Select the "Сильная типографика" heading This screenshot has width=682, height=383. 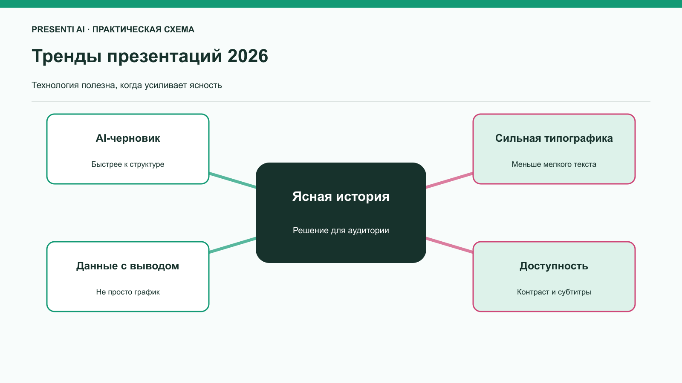(554, 138)
